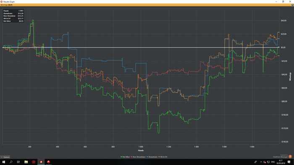
Task: Expand hidden system tray icons chevron
Action: click(x=261, y=162)
